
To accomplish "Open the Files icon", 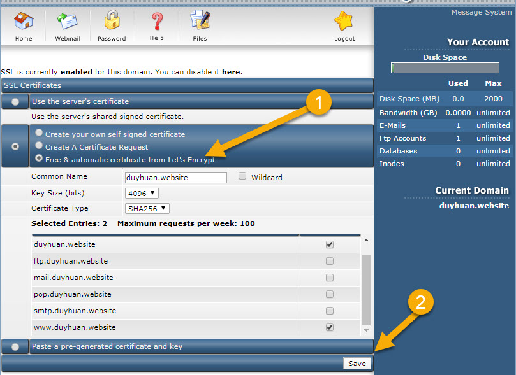I will point(200,22).
